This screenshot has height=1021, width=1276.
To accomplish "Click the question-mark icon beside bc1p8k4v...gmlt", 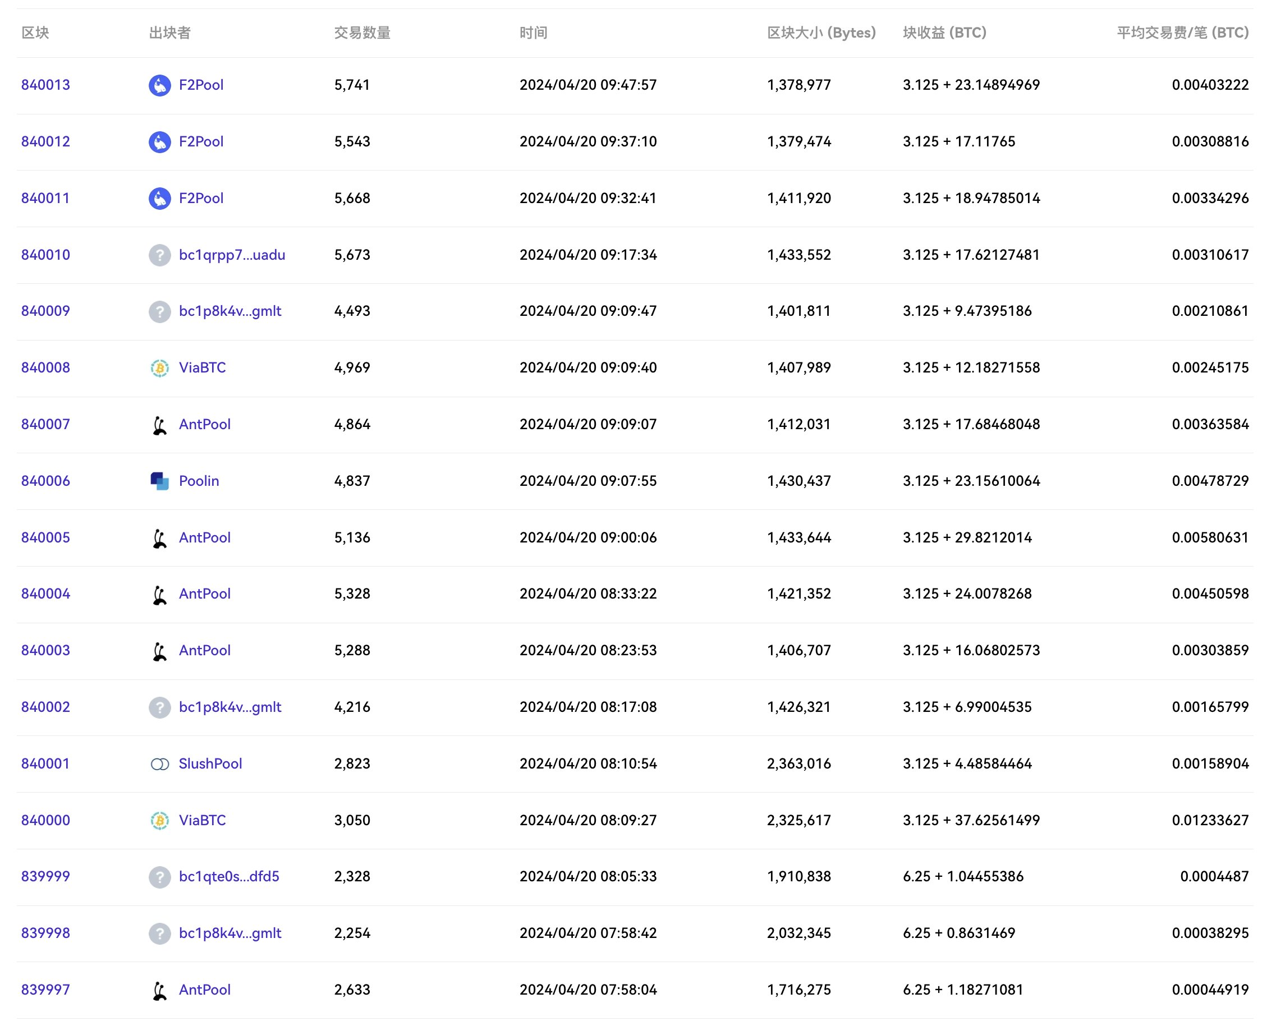I will (160, 311).
